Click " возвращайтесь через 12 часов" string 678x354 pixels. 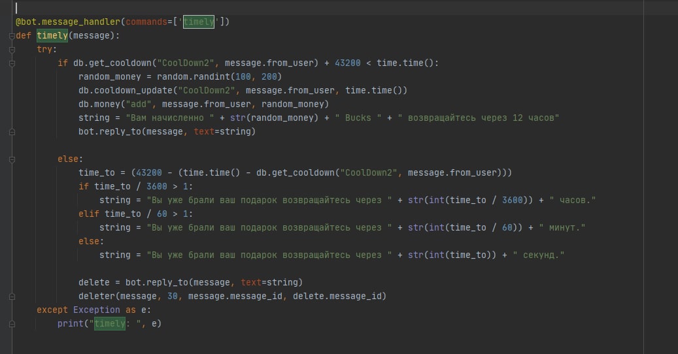point(478,118)
